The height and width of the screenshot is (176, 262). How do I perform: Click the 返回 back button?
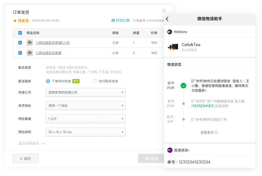[25, 159]
